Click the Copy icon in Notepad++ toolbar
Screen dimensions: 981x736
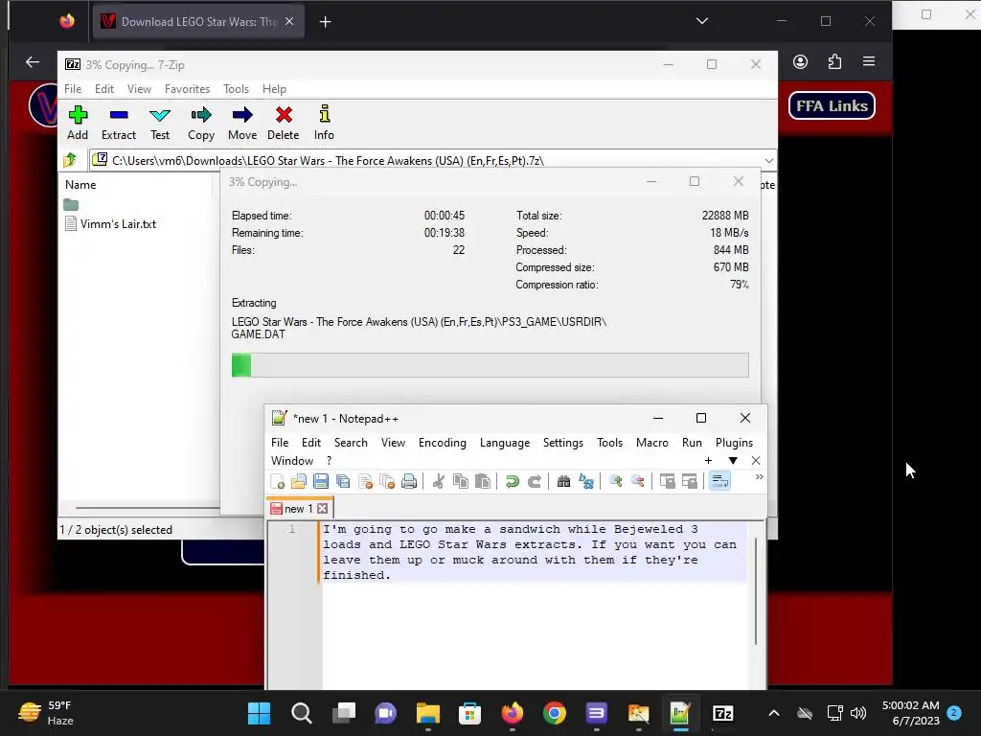461,481
